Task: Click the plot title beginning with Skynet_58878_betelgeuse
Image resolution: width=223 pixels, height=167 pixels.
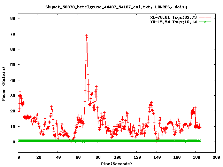Action: pos(116,7)
